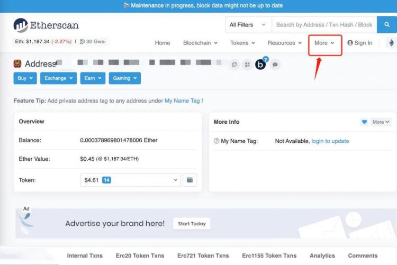Click the speech bubble comment icon
397x265 pixels.
(275, 65)
